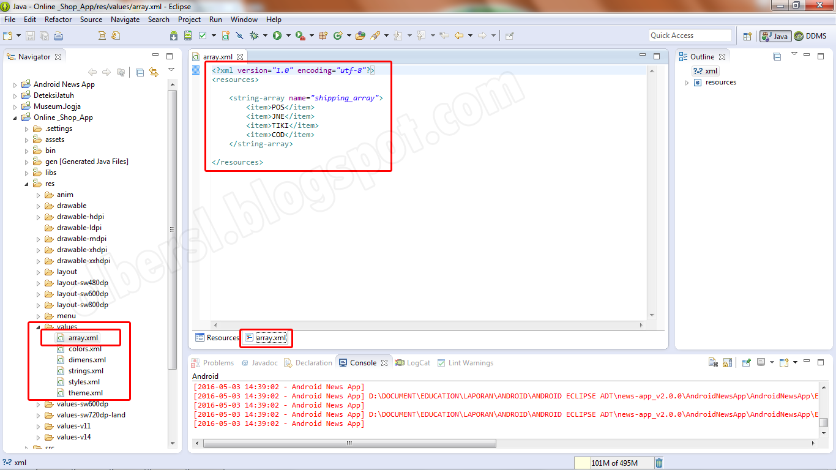Run the application with the green Run icon

278,35
